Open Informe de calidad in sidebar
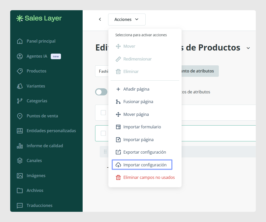The width and height of the screenshot is (266, 222). click(45, 146)
